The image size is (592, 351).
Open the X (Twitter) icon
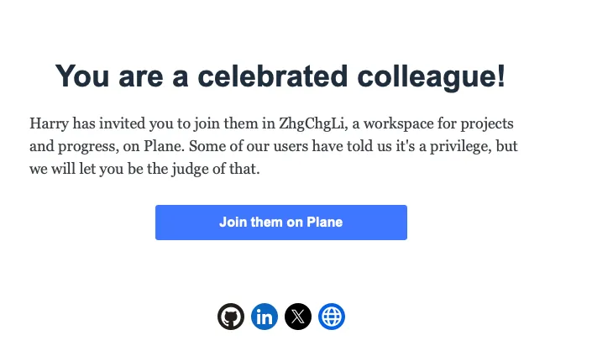point(298,317)
